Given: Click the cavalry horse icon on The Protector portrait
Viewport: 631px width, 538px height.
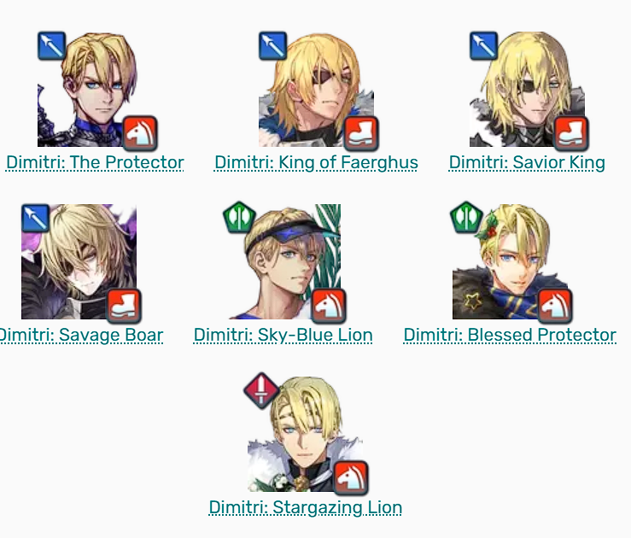Looking at the screenshot, I should pos(140,133).
